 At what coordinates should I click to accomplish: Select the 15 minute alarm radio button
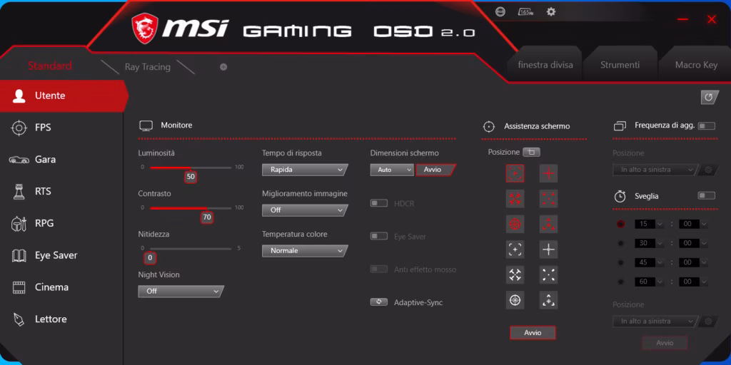click(x=620, y=224)
